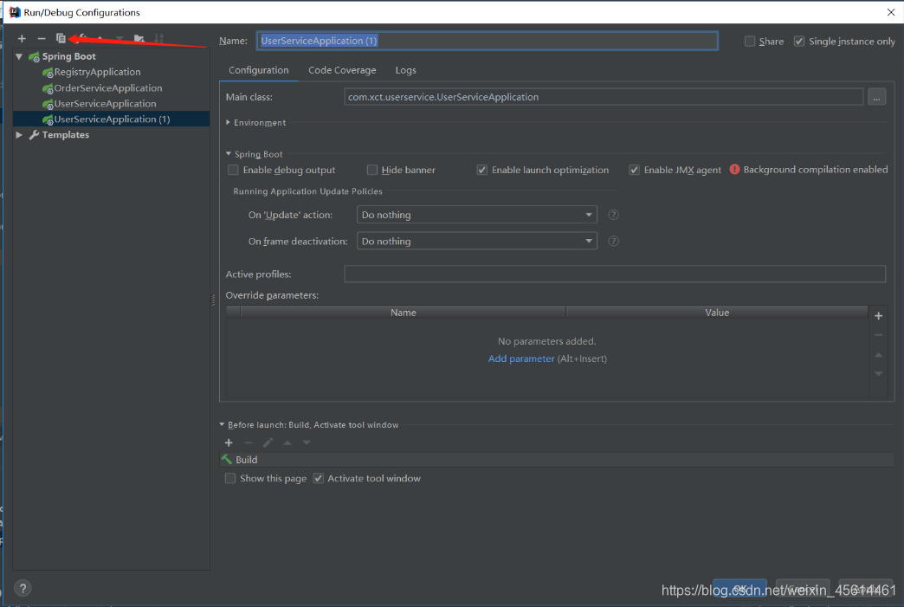Browse main class with ellipsis button
The width and height of the screenshot is (904, 607).
coord(876,97)
